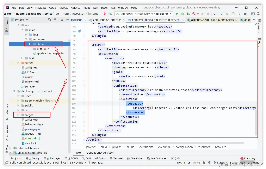Open the Terminal tool window
Image resolution: width=266 pixels, height=169 pixels.
click(116, 158)
